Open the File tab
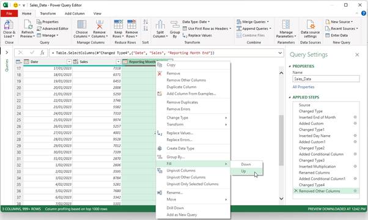 [9, 13]
